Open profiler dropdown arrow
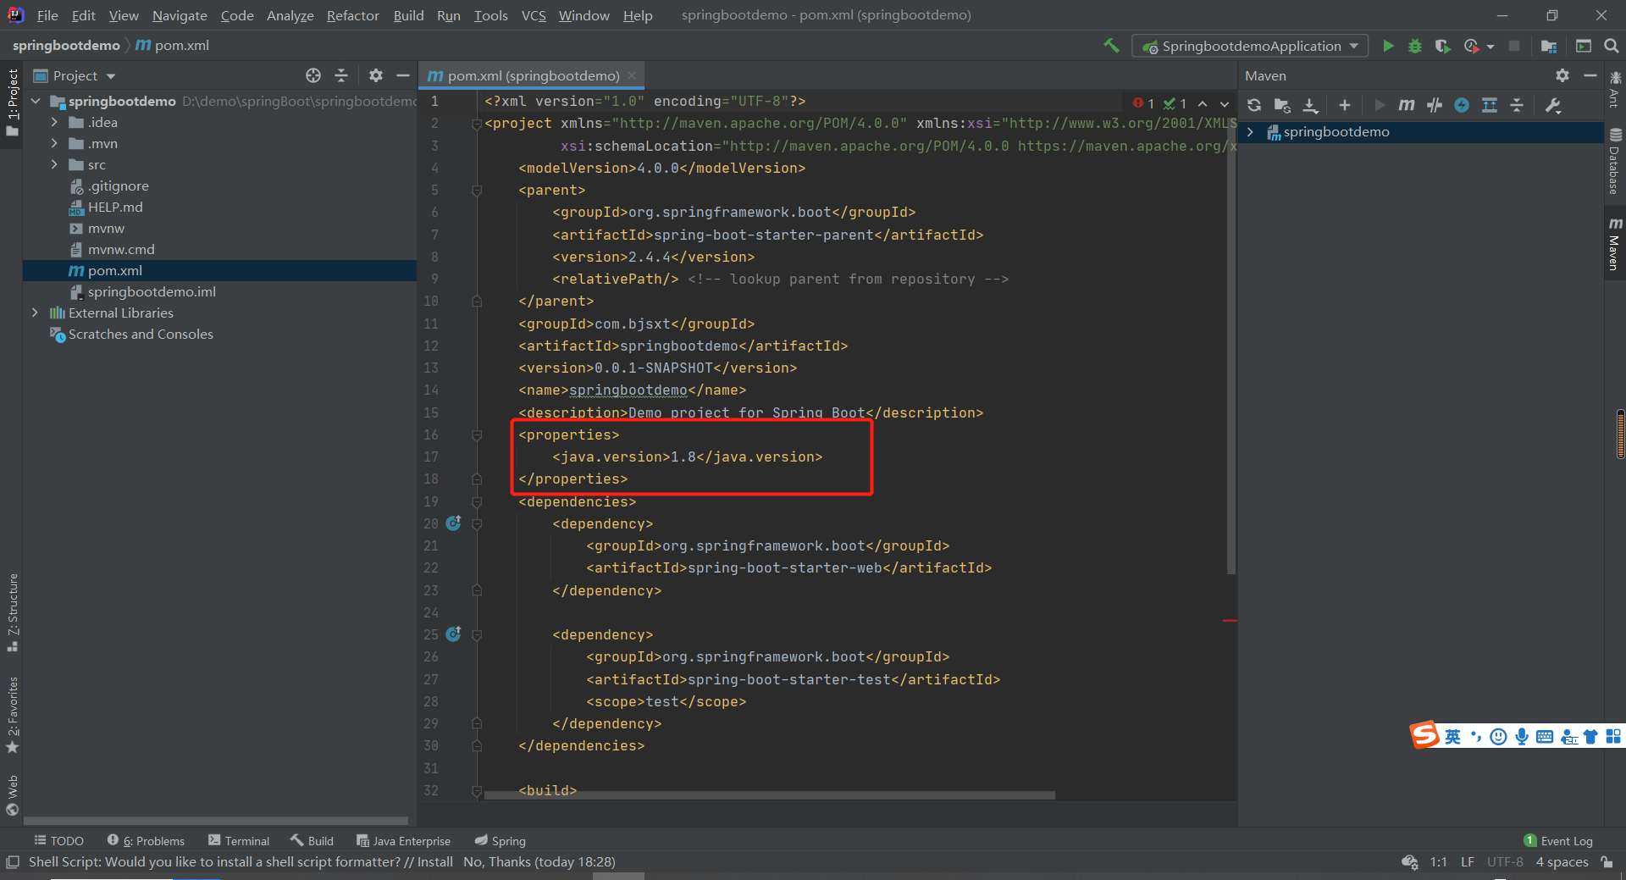The image size is (1626, 880). (1490, 47)
